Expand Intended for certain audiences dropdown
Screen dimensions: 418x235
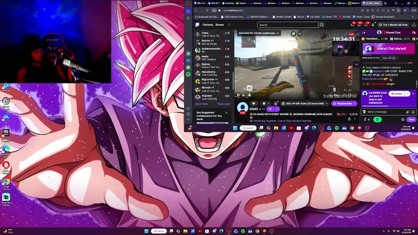[278, 33]
